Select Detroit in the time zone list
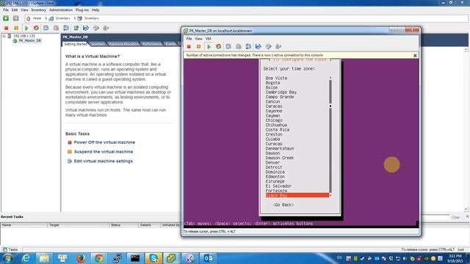Viewport: 470px width, 264px height. click(x=274, y=167)
